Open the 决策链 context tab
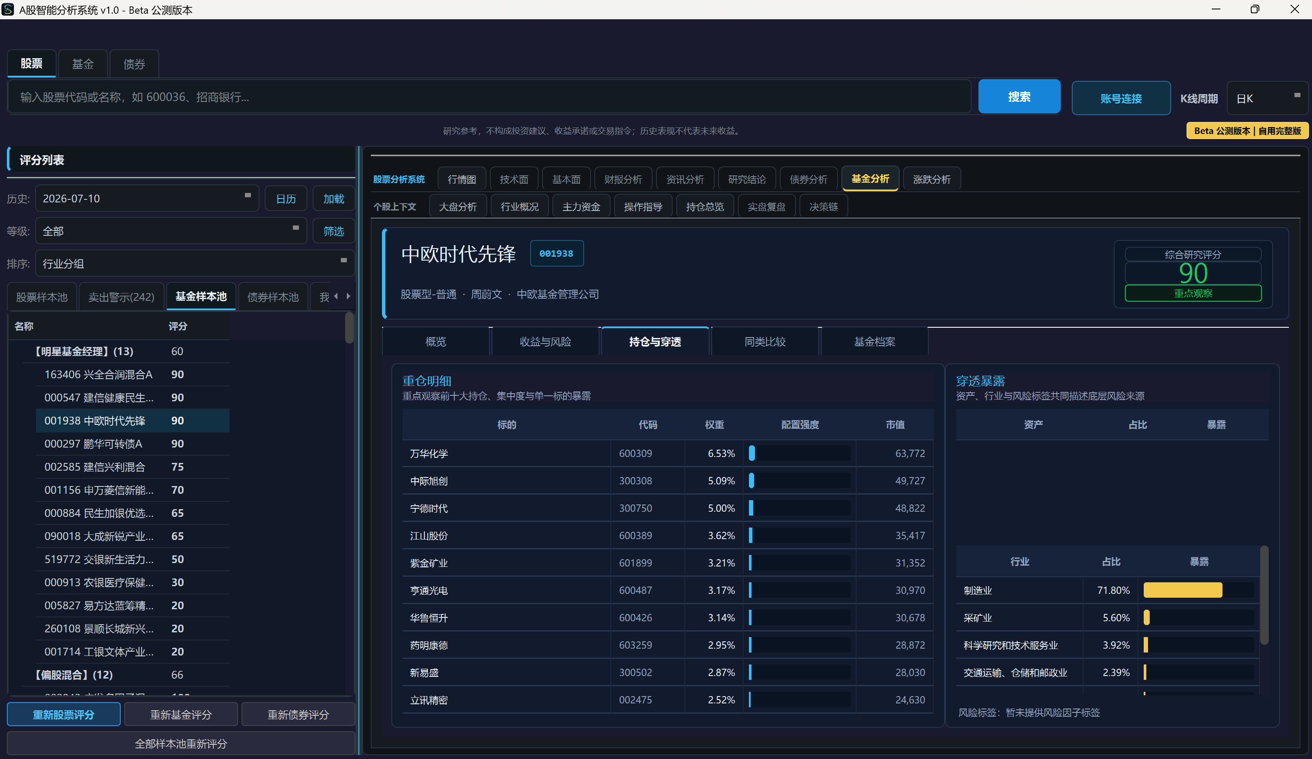The image size is (1312, 759). point(824,207)
